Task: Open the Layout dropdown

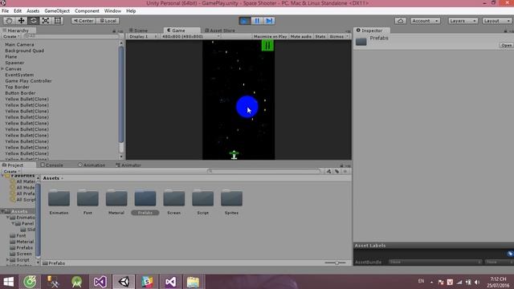Action: click(x=497, y=21)
